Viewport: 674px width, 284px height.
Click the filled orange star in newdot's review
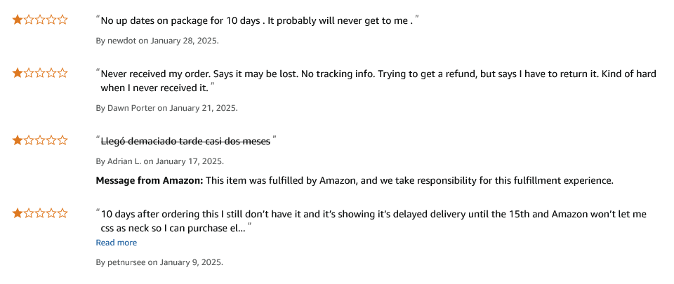(18, 20)
